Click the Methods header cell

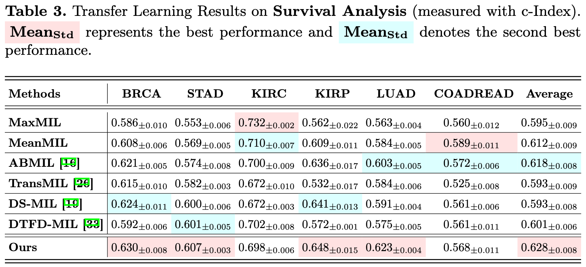coord(34,94)
